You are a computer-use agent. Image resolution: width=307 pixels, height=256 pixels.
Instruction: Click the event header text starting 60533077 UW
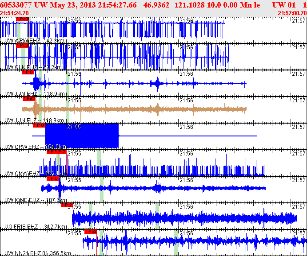click(x=153, y=5)
